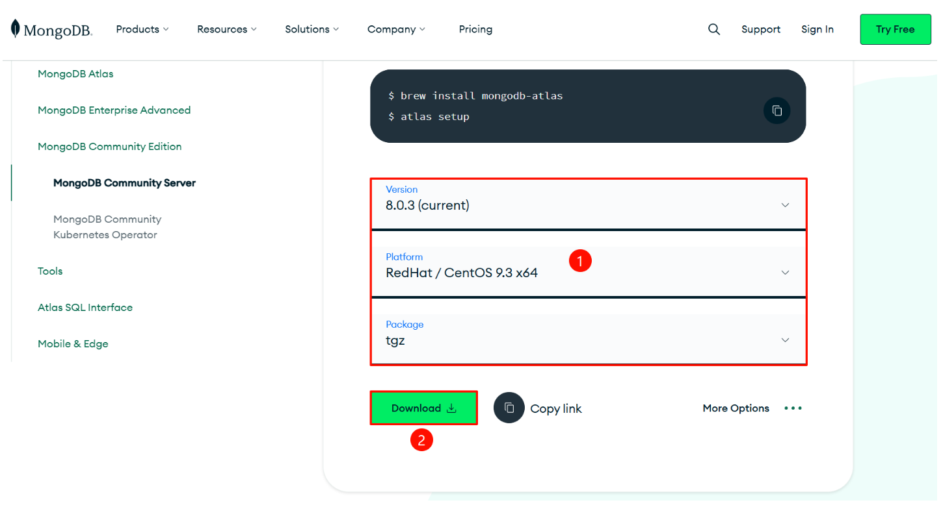Select MongoDB Community Edition in sidebar
Image resolution: width=943 pixels, height=507 pixels.
[x=110, y=147]
